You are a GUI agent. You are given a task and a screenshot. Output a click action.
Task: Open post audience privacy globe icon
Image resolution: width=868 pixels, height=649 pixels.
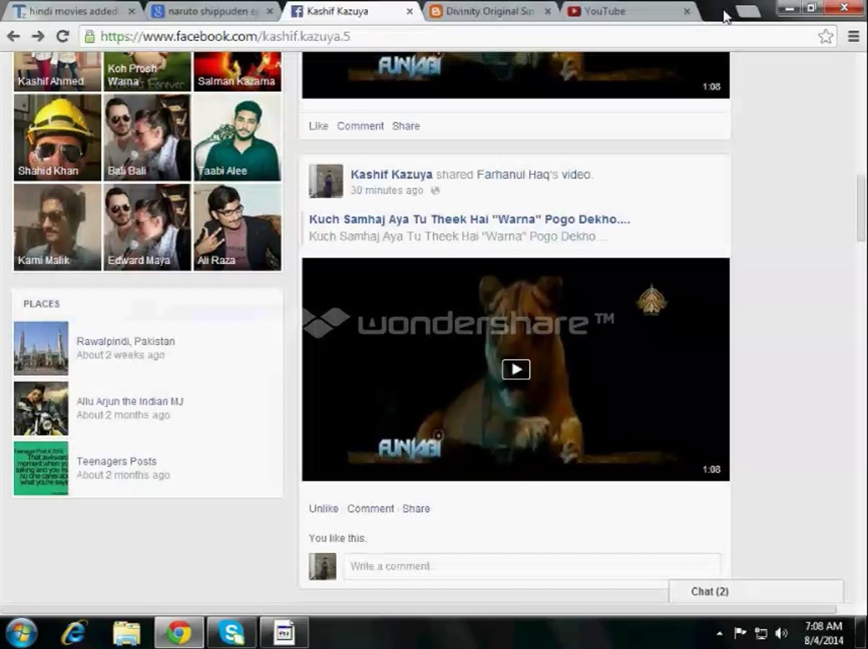(x=435, y=190)
